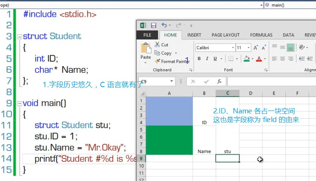The width and height of the screenshot is (316, 181).
Task: Apply green Fill Color bucket
Action: (x=247, y=59)
